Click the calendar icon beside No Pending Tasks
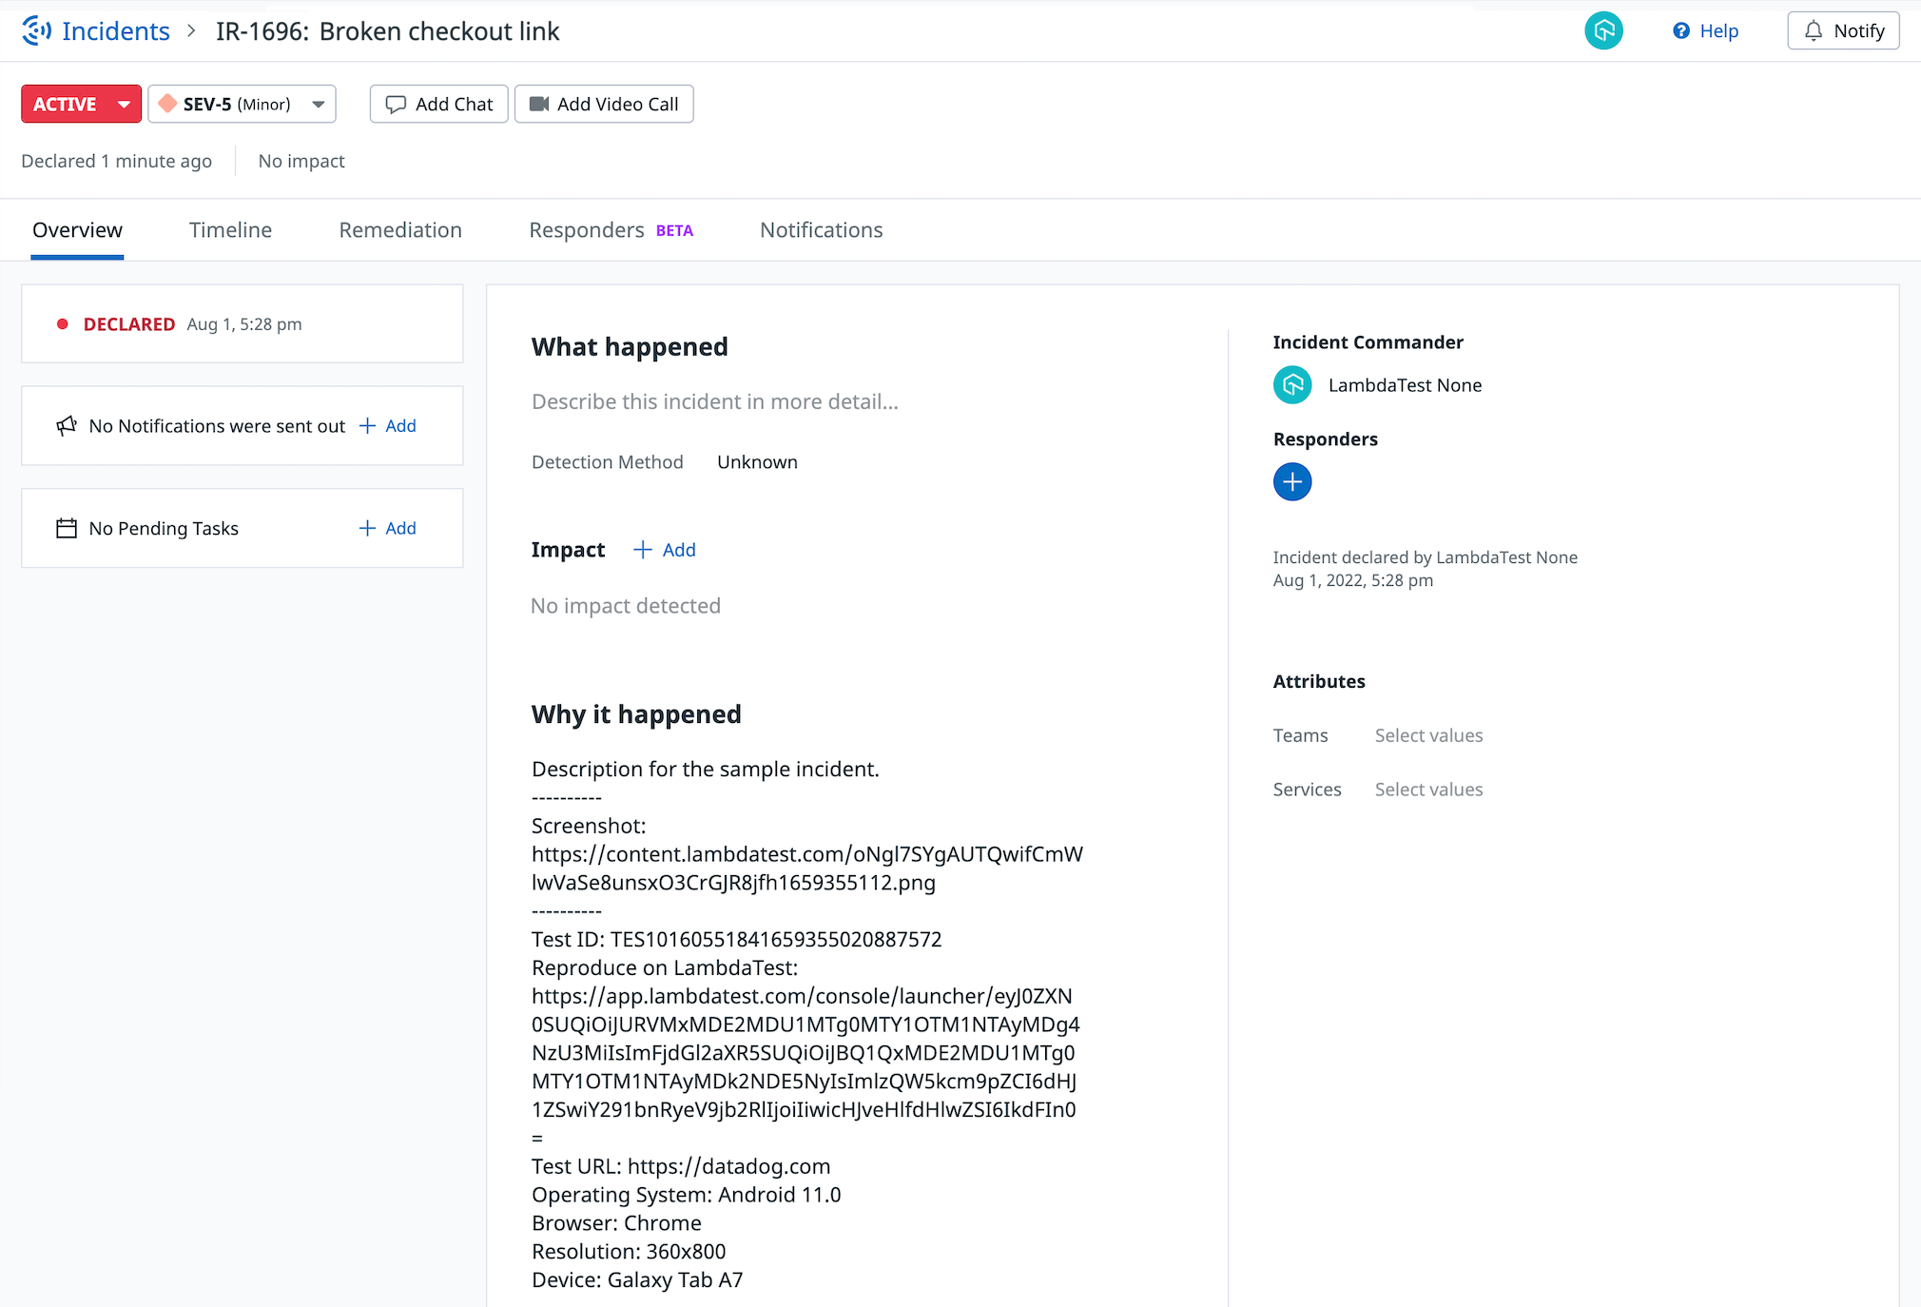The width and height of the screenshot is (1921, 1307). point(66,527)
